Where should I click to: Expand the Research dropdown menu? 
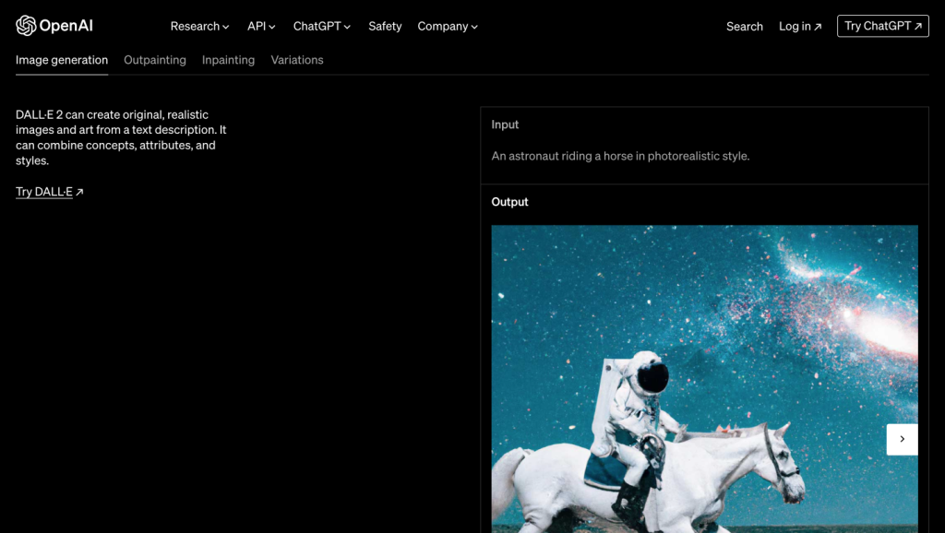(199, 26)
